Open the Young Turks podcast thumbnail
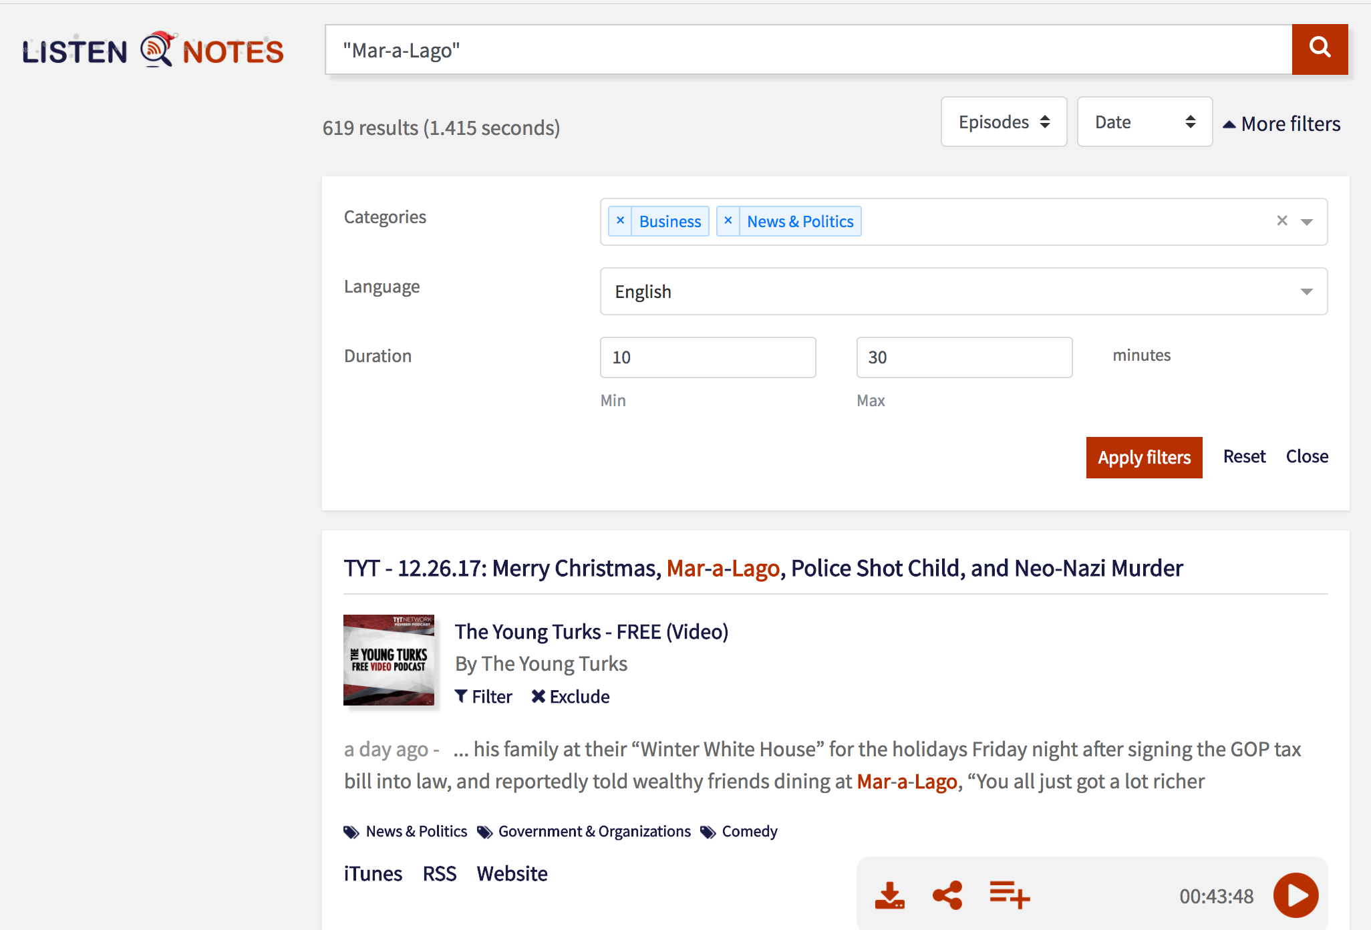Viewport: 1371px width, 930px height. tap(389, 660)
